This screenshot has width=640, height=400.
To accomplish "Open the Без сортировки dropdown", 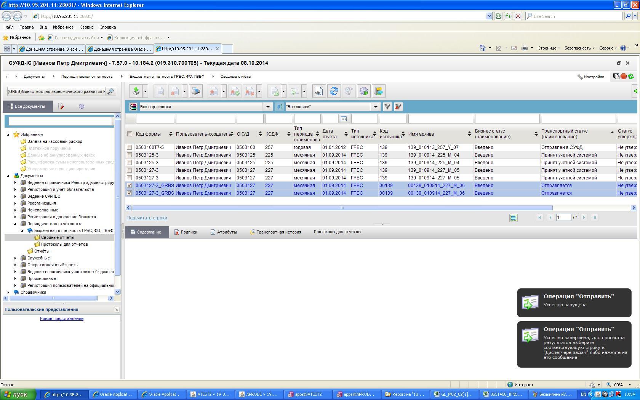I will pos(268,107).
